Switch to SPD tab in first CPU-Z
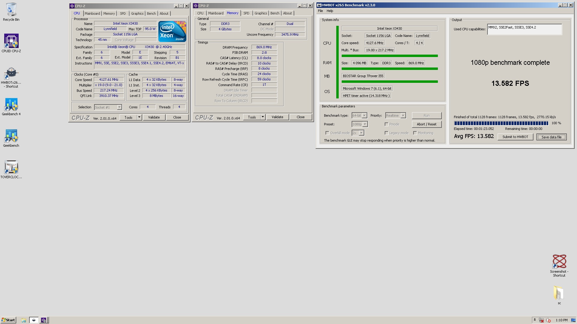Screen dimensions: 577x324 click(123, 13)
